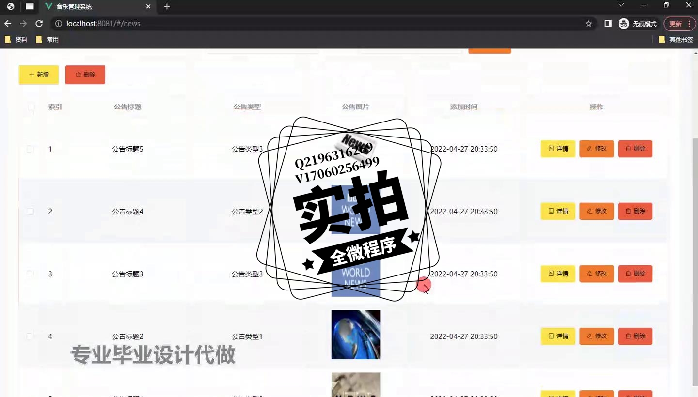Click the 更新 update button
Viewport: 698px width, 397px height.
tap(676, 24)
